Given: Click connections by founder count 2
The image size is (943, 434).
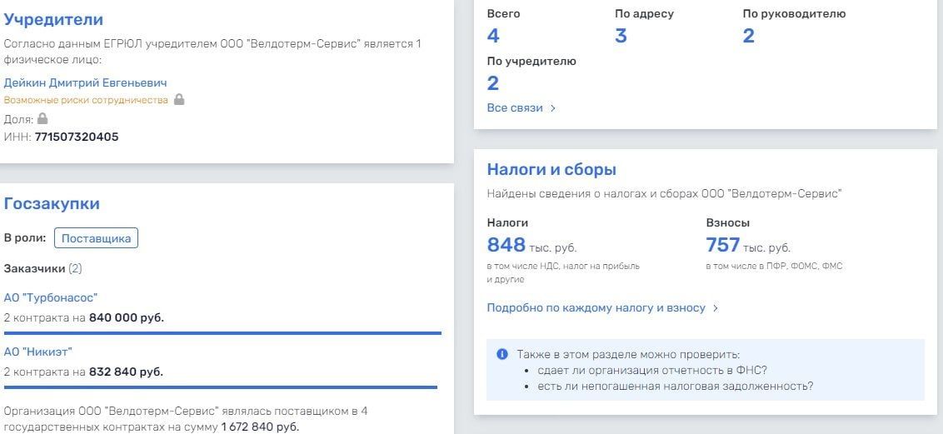Looking at the screenshot, I should tap(493, 83).
